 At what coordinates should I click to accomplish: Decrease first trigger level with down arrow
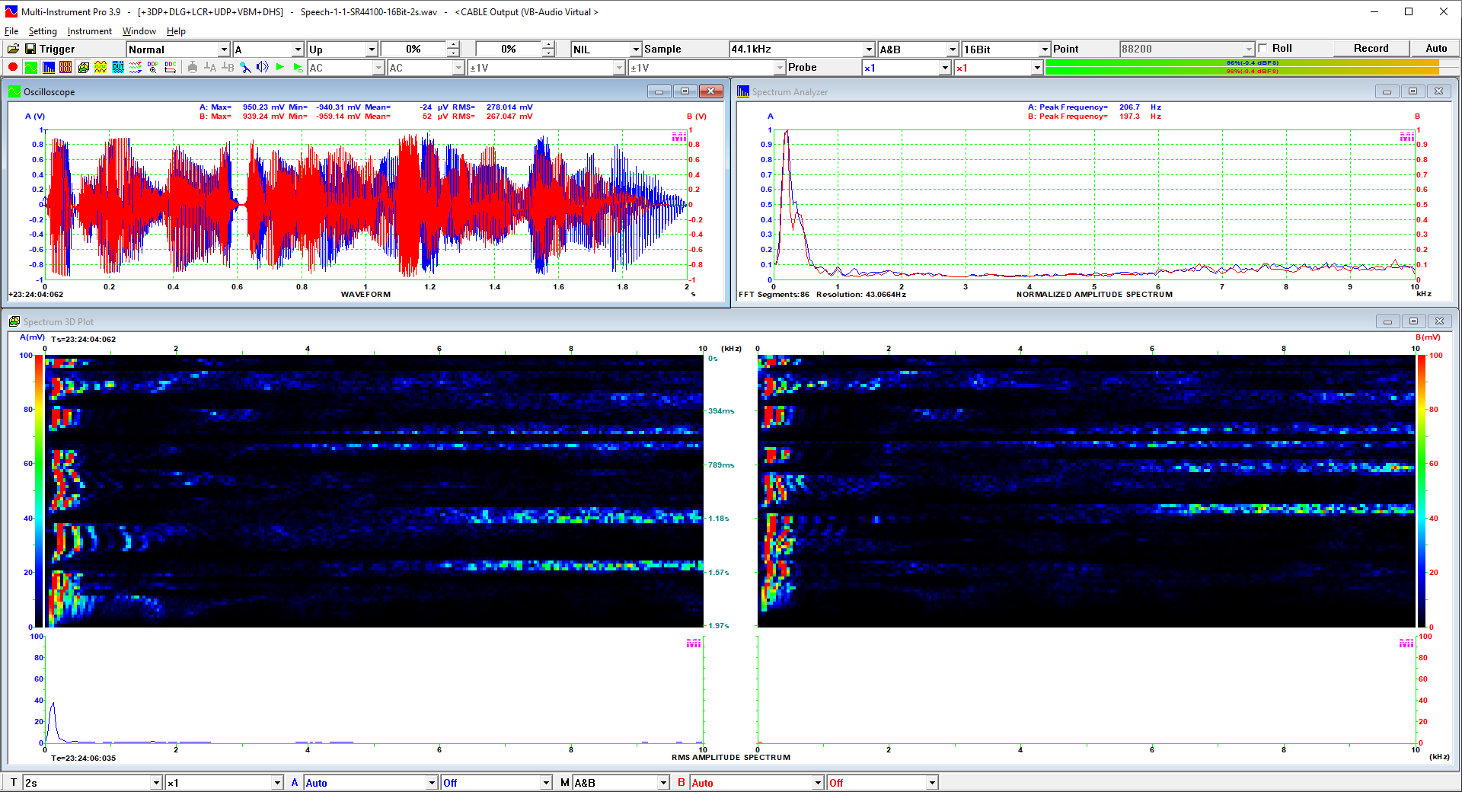(x=453, y=53)
